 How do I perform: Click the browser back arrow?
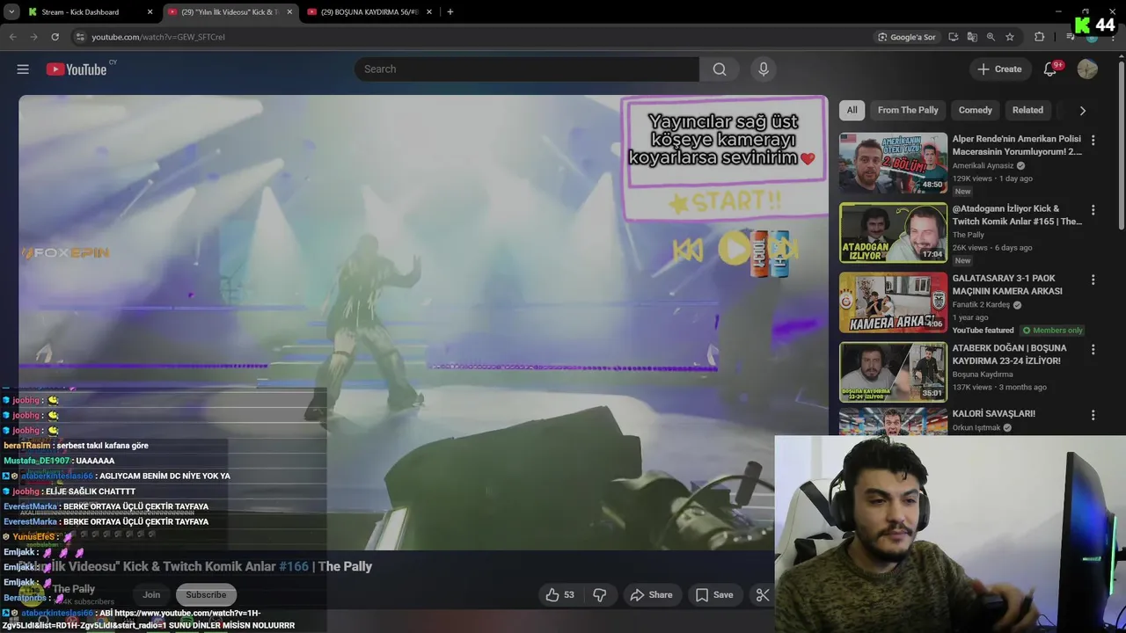click(x=13, y=37)
